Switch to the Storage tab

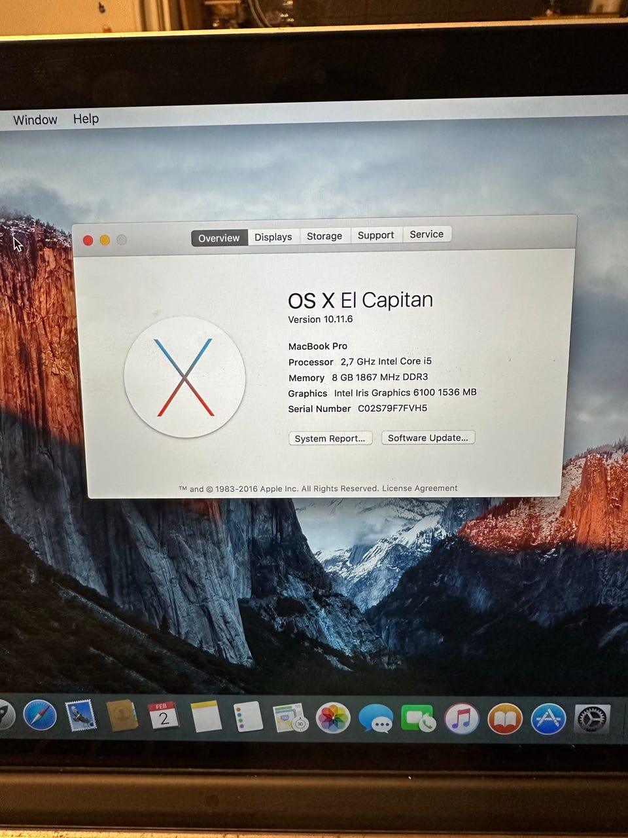[x=324, y=236]
